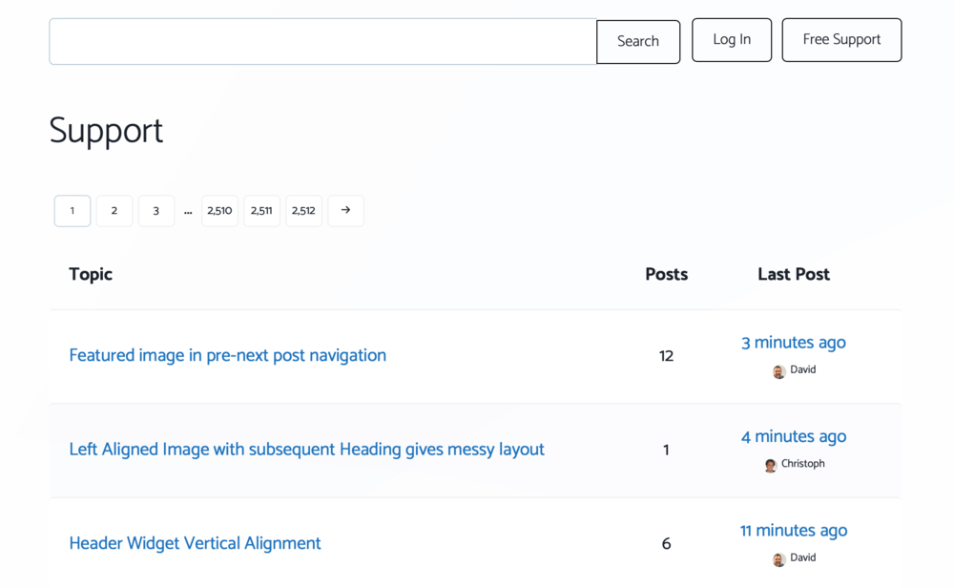Open the Header Widget Vertical Alignment discussion
Screen dimensions: 954x588
(x=195, y=542)
